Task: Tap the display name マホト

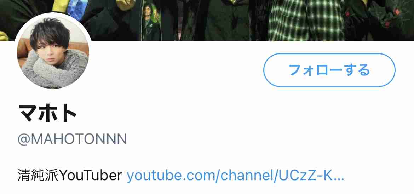Action: tap(47, 113)
